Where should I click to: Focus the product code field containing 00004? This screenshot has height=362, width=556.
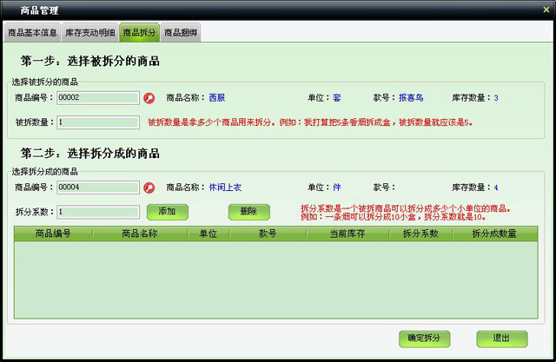(97, 188)
